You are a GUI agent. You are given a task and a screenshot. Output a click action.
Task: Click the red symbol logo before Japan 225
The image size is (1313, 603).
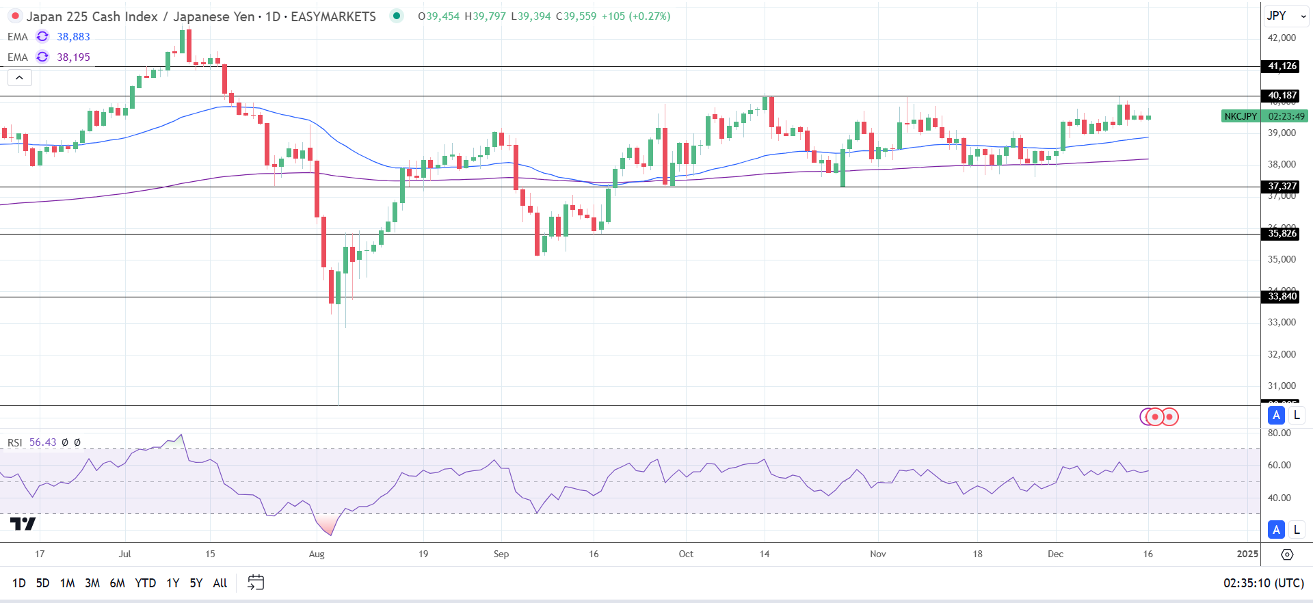(15, 16)
